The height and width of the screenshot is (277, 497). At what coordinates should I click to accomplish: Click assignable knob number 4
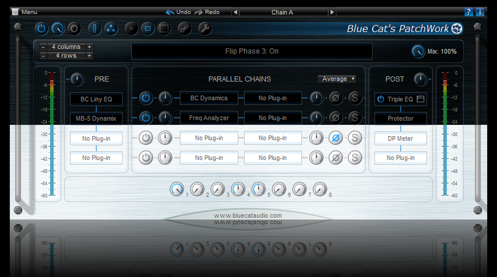pos(238,190)
